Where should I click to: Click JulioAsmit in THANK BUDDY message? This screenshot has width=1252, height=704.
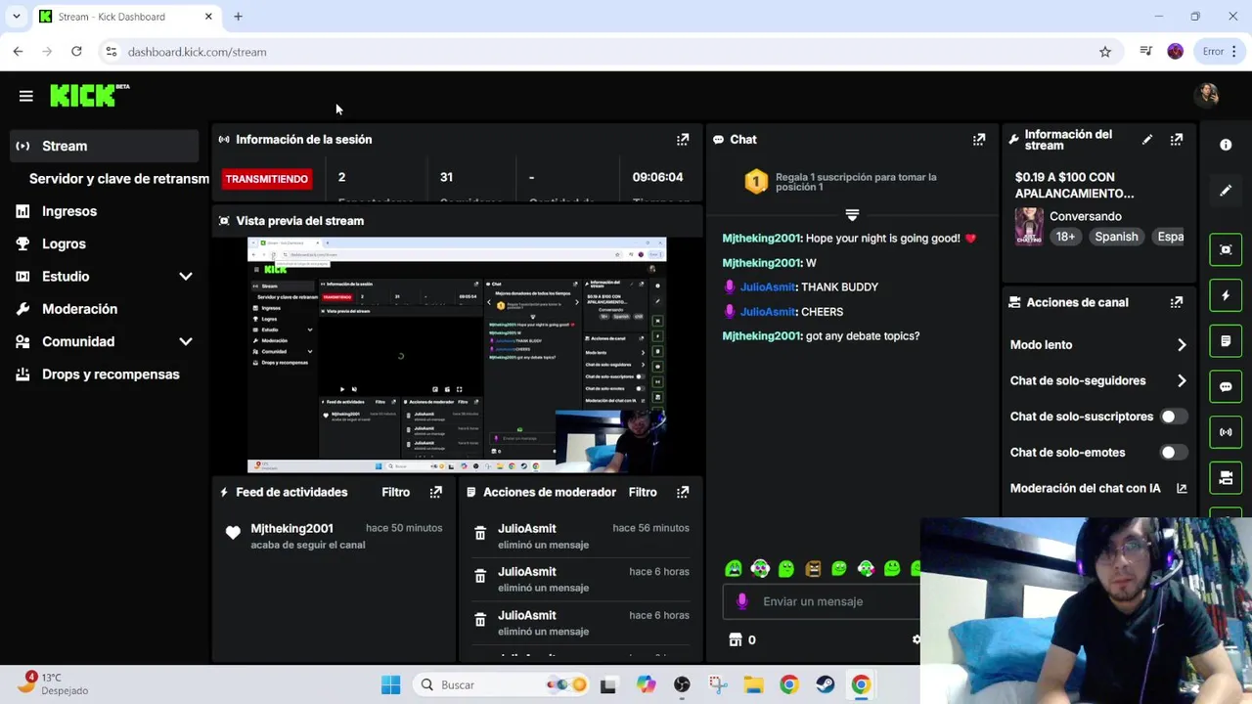768,287
